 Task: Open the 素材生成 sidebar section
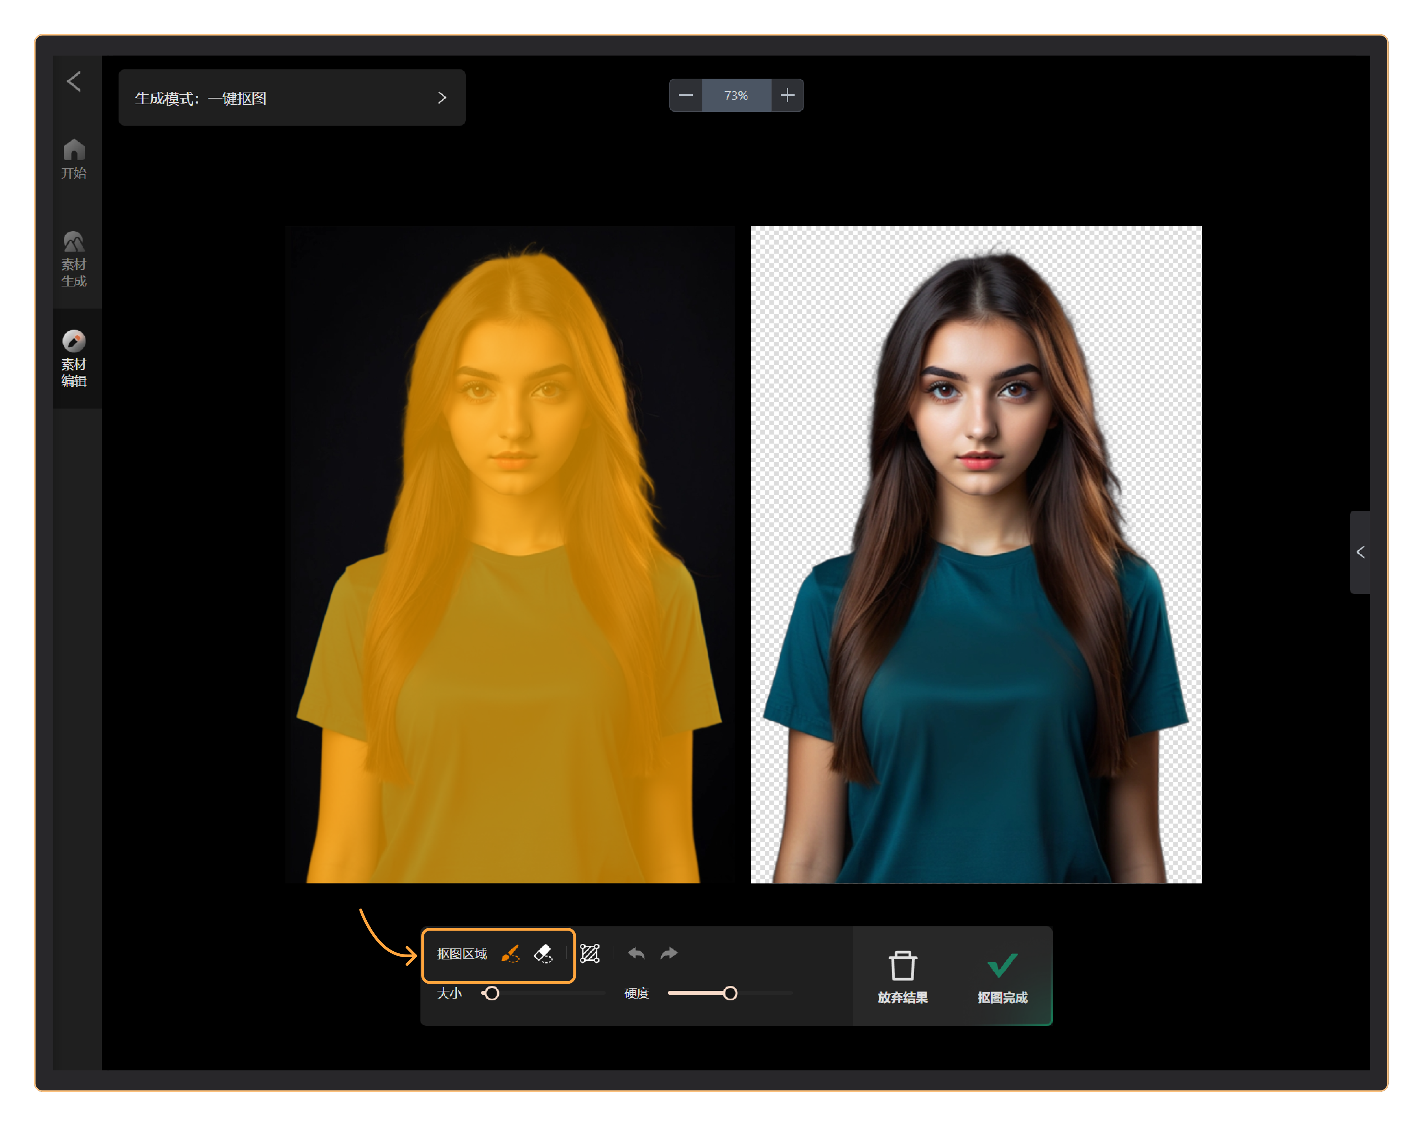tap(74, 259)
